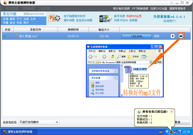
Task: Click the MP3 file icon in explorer
Action: [x=128, y=70]
